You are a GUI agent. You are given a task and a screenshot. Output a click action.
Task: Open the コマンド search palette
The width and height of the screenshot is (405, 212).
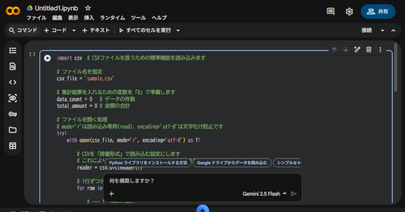23,30
